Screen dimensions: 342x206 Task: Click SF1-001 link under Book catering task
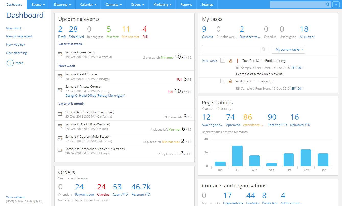(x=297, y=68)
